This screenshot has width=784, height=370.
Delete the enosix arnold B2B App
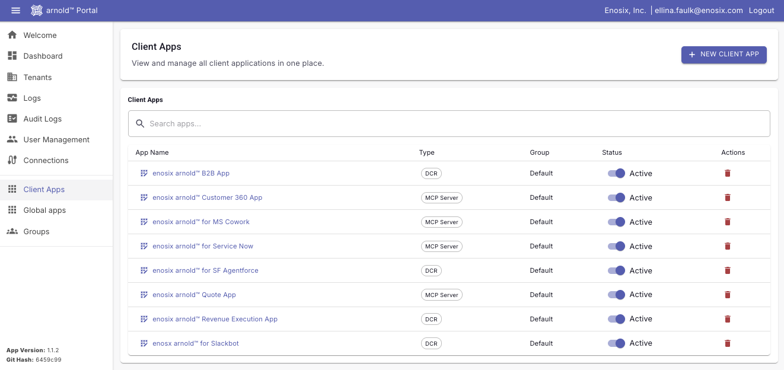click(728, 173)
